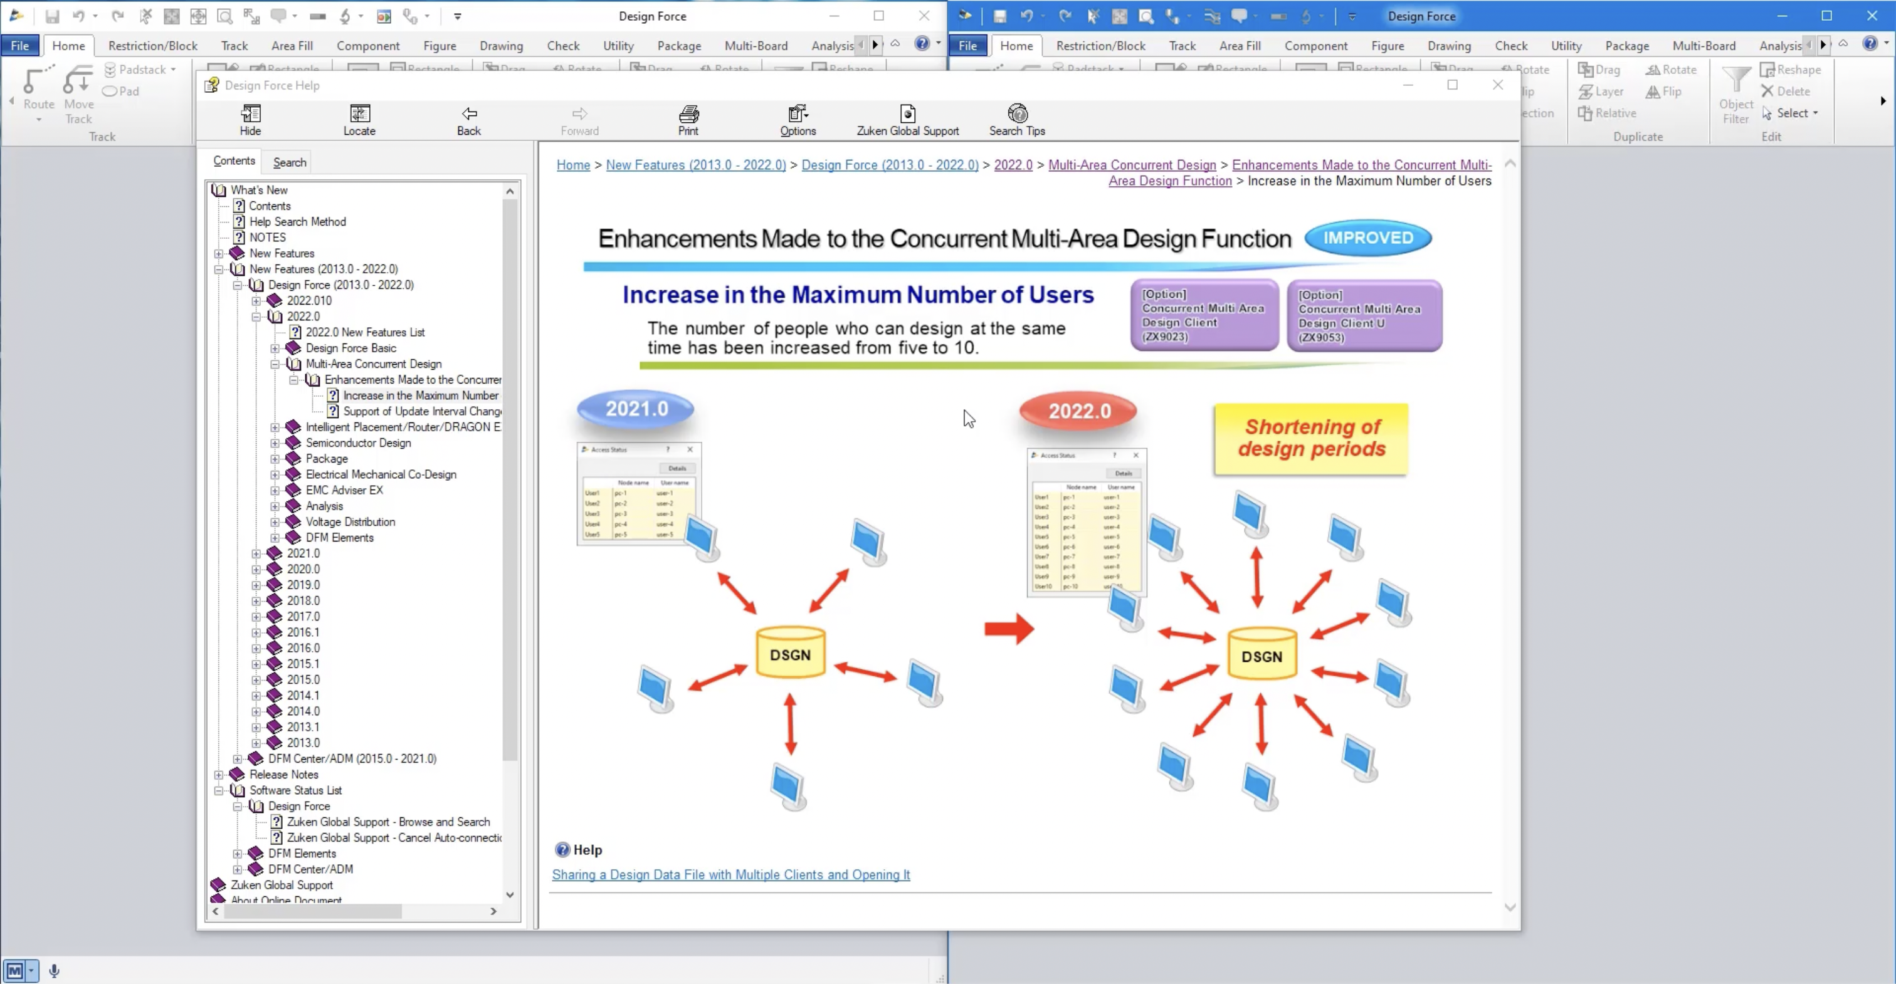Click the Locate icon in help toolbar
This screenshot has width=1896, height=984.
[x=359, y=120]
